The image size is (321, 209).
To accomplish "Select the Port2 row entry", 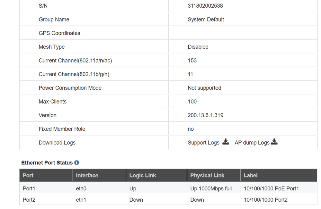I will 29,200.
